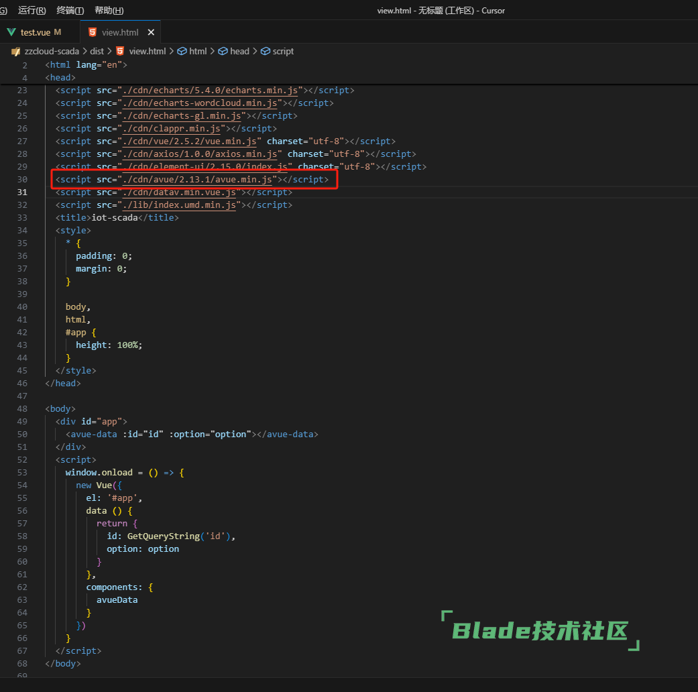The image size is (698, 692).
Task: Click the cube icon before script breadcrumb
Action: pos(266,51)
